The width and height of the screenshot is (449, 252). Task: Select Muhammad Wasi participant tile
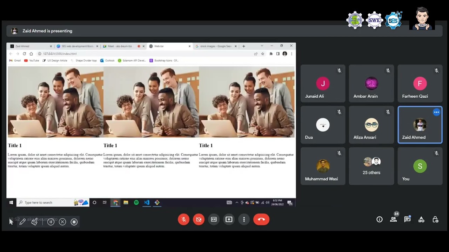click(x=323, y=166)
